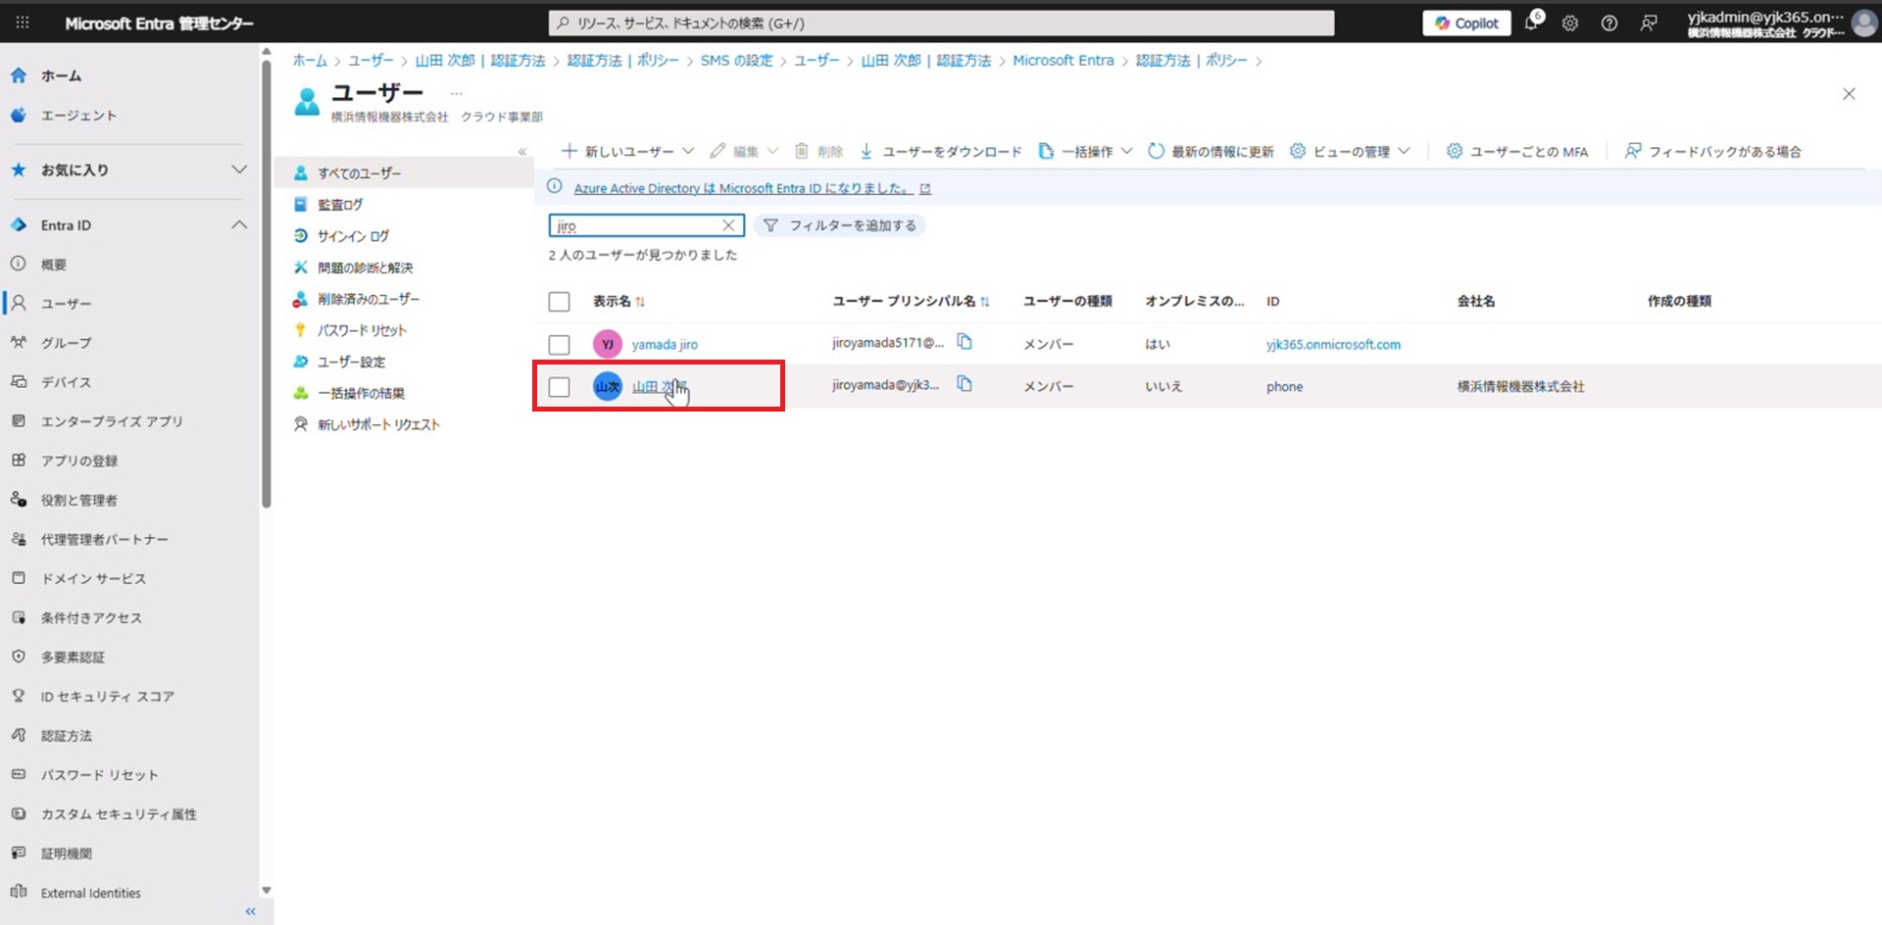
Task: Collapse the Entra ID section
Action: click(239, 225)
